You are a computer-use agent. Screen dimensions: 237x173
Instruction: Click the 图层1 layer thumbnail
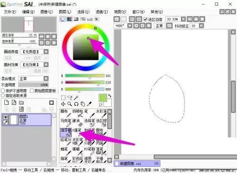click(x=14, y=120)
